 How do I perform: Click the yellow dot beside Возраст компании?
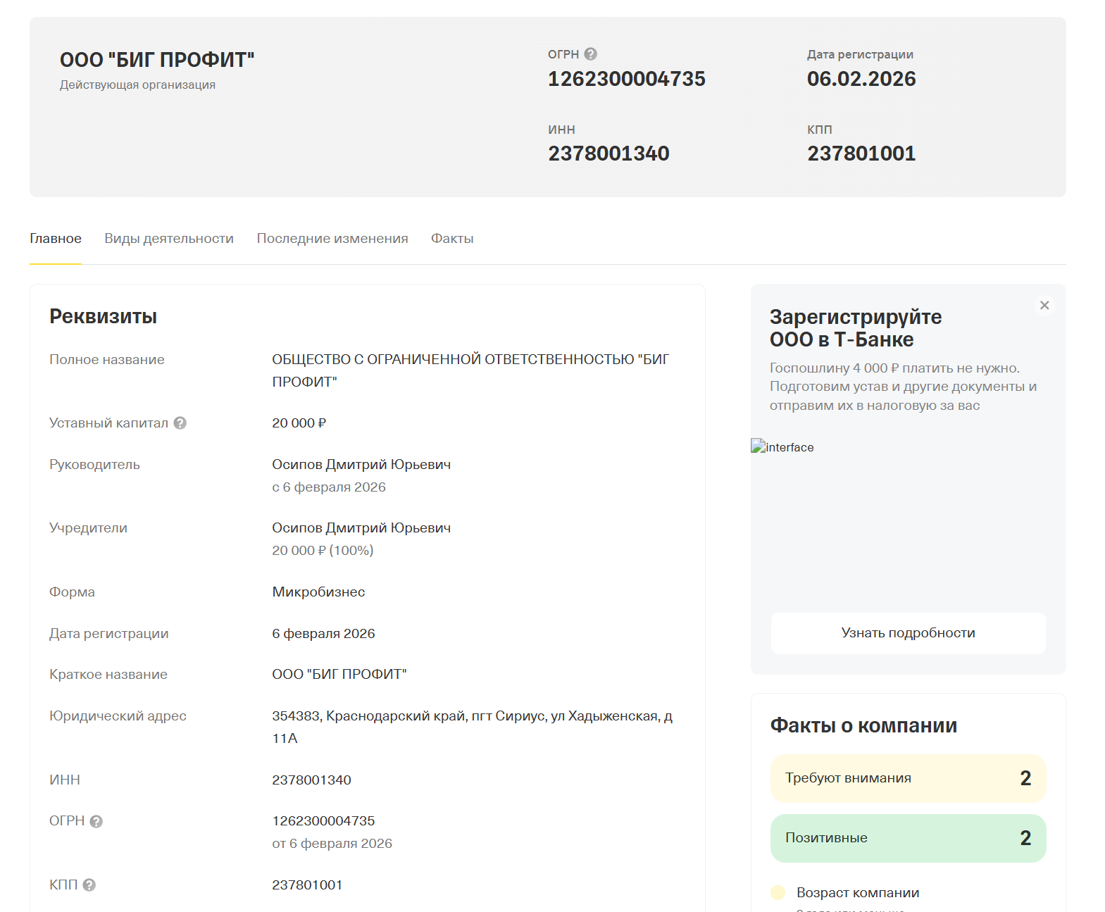tap(778, 893)
